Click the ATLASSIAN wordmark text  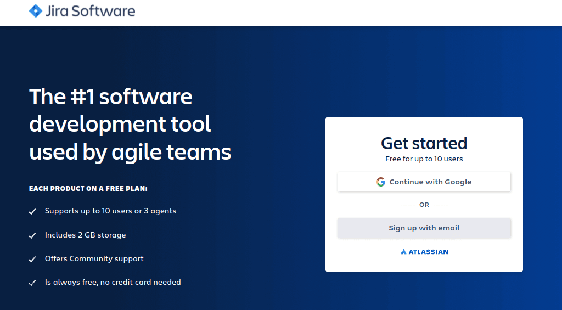428,252
